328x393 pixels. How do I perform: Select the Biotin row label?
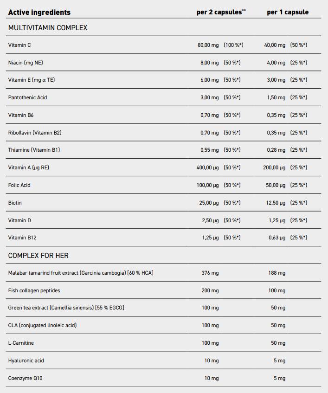[x=15, y=203]
